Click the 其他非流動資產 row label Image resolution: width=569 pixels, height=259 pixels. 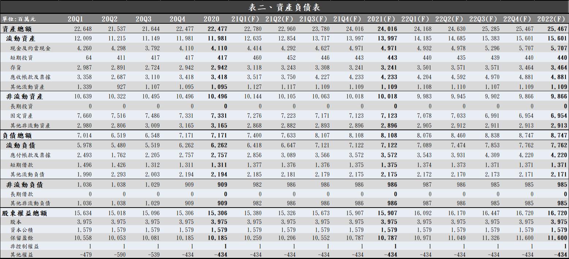click(x=30, y=125)
